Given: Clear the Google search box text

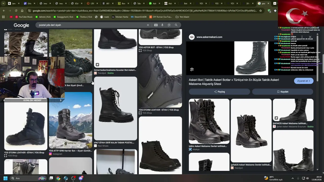Looking at the screenshot, I should (x=148, y=25).
